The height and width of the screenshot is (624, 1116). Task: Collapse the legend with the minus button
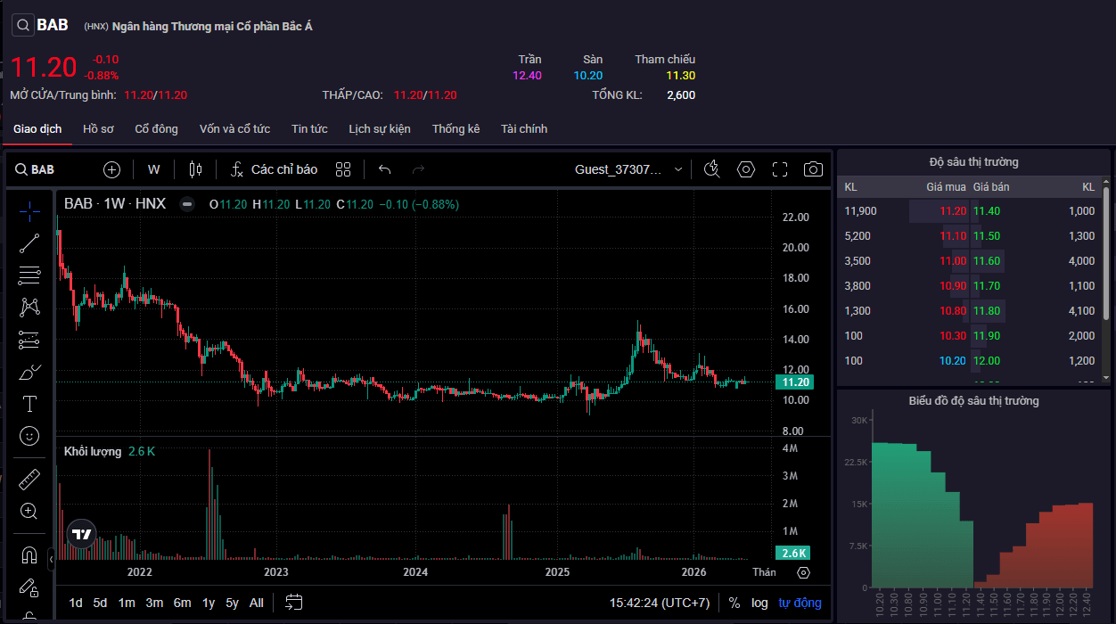[x=187, y=203]
